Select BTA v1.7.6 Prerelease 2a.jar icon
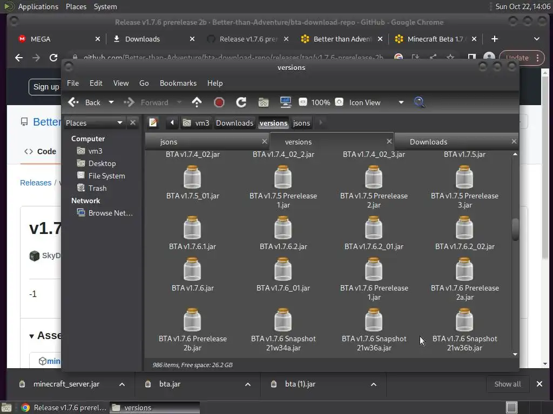 click(x=464, y=270)
